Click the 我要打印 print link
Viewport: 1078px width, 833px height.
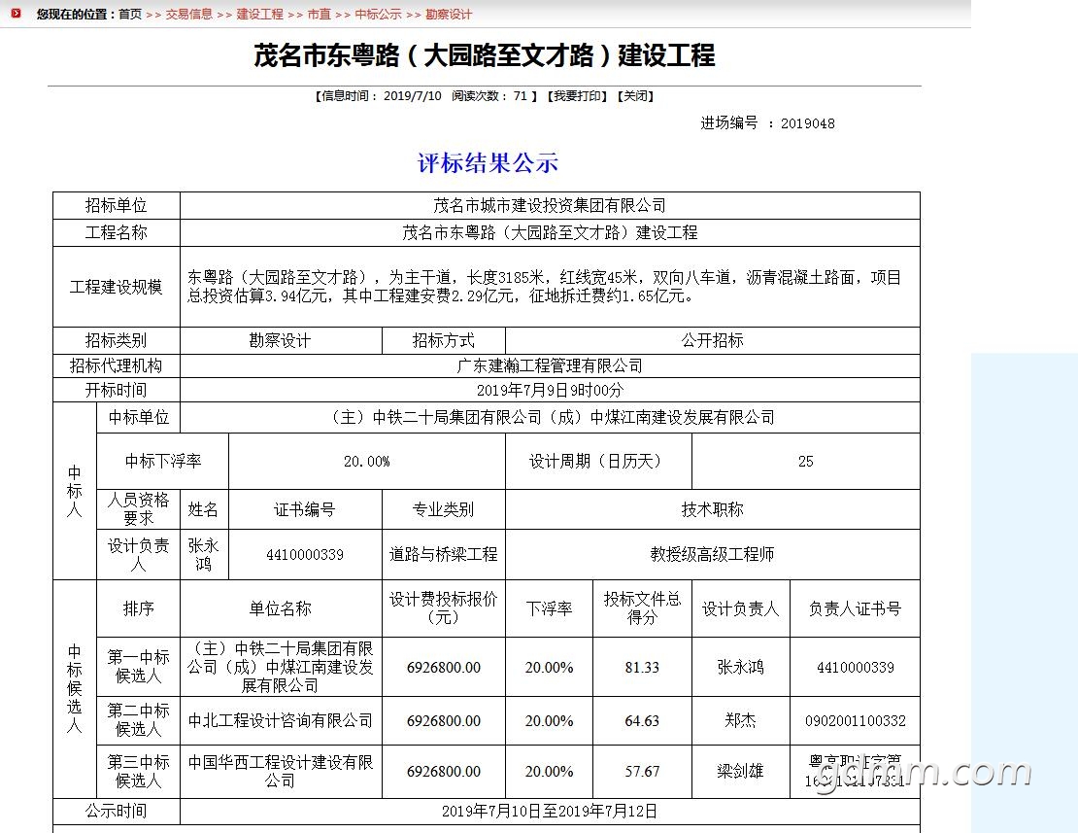pos(578,96)
